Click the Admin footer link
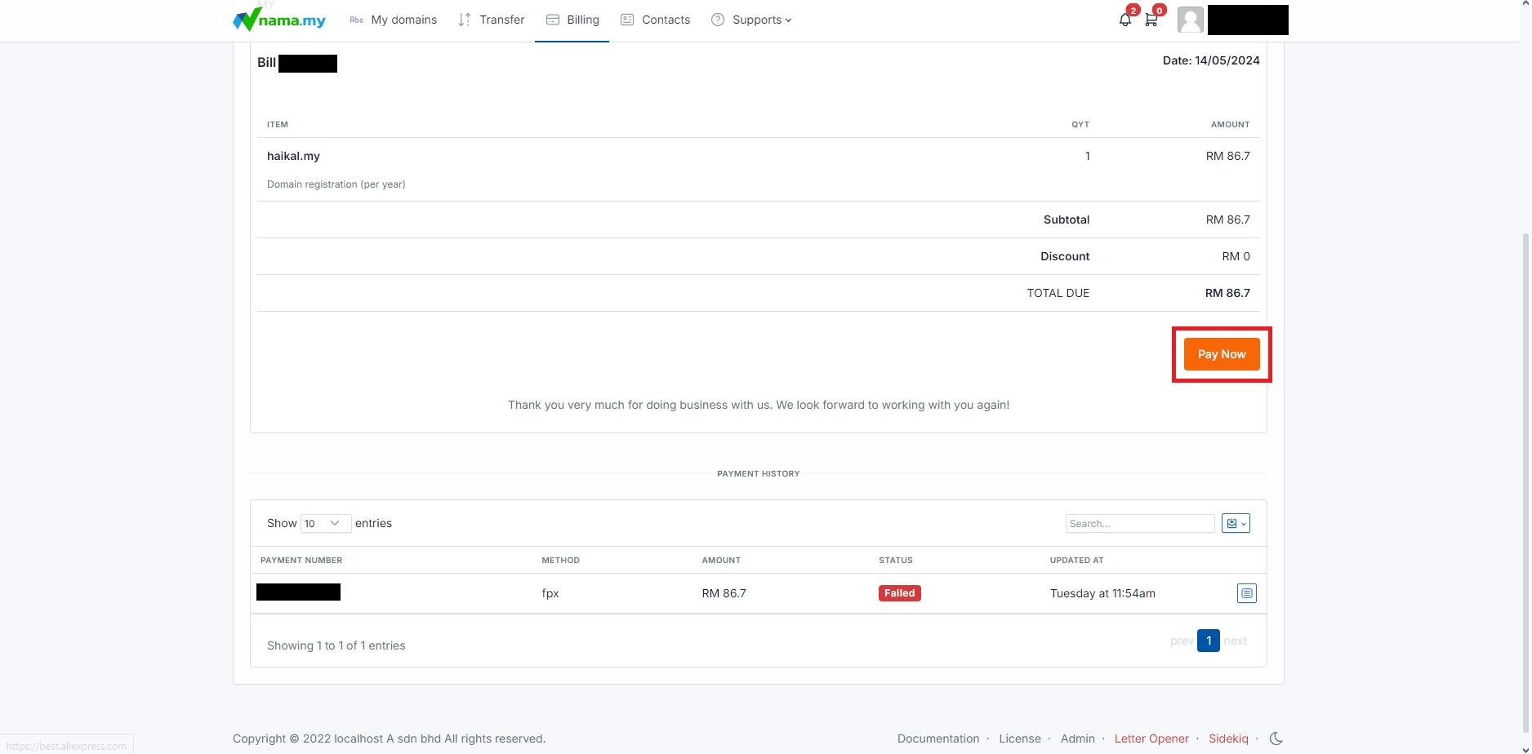 point(1077,738)
